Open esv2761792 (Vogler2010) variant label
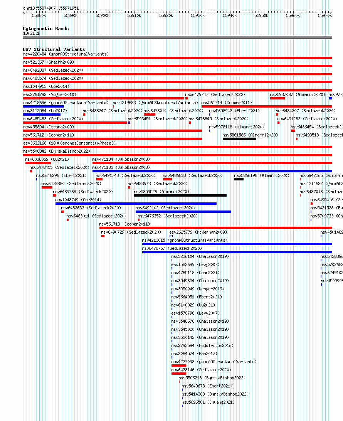The image size is (343, 421). [50, 94]
